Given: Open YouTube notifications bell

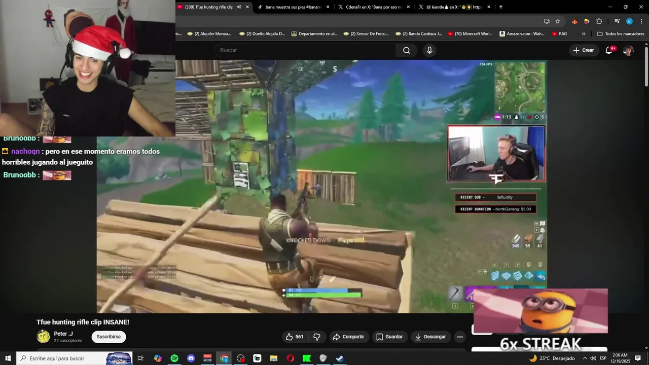Looking at the screenshot, I should point(609,50).
